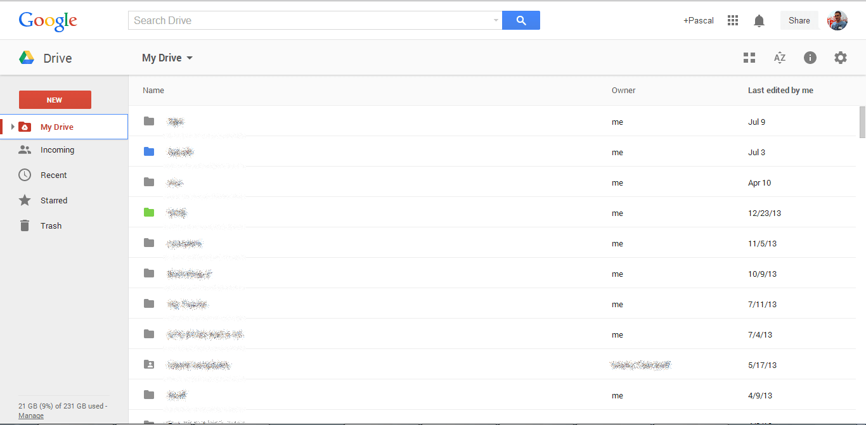Open the Recent files view
This screenshot has height=425, width=866.
click(x=53, y=175)
